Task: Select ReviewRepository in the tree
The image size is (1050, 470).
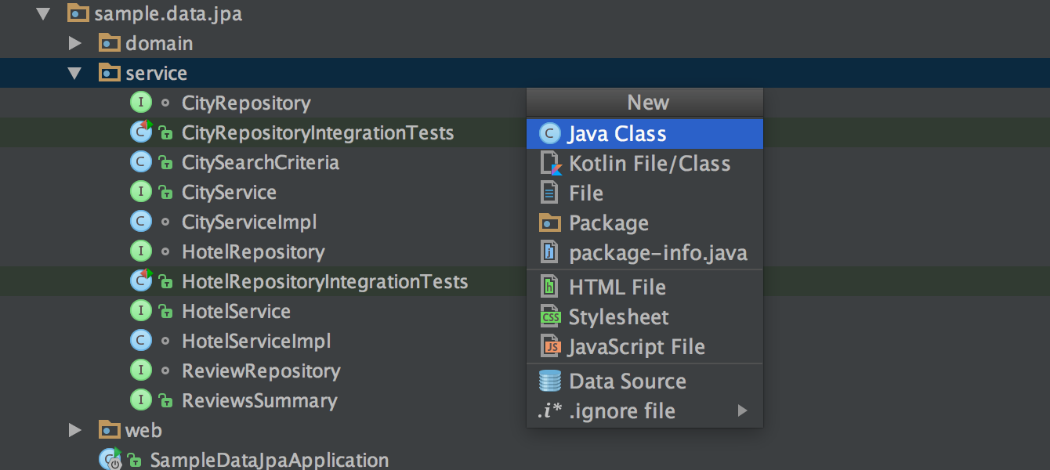Action: click(262, 371)
